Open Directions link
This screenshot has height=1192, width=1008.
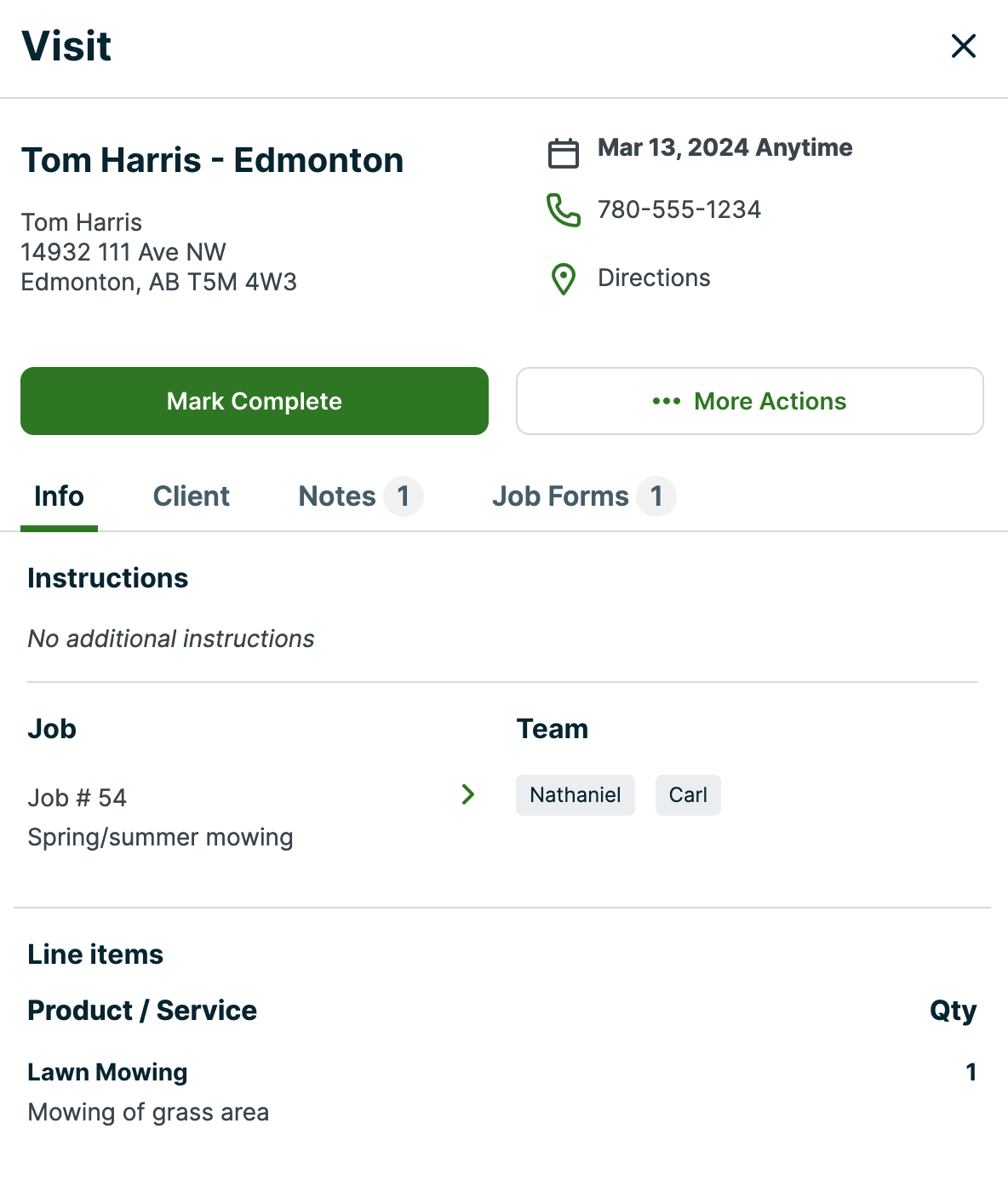[x=654, y=278]
